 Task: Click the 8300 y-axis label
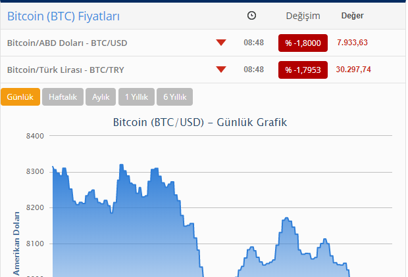click(35, 172)
